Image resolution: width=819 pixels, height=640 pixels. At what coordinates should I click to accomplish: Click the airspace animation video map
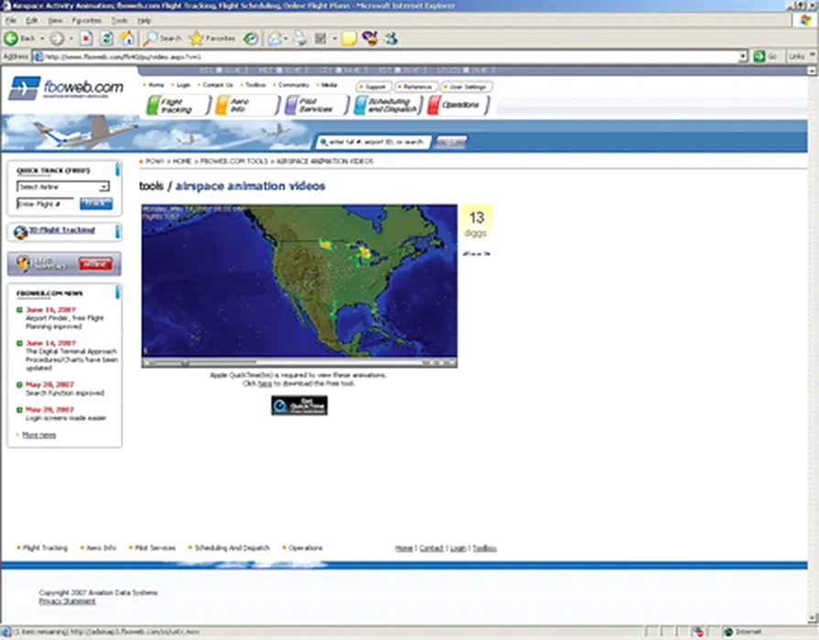click(x=299, y=281)
